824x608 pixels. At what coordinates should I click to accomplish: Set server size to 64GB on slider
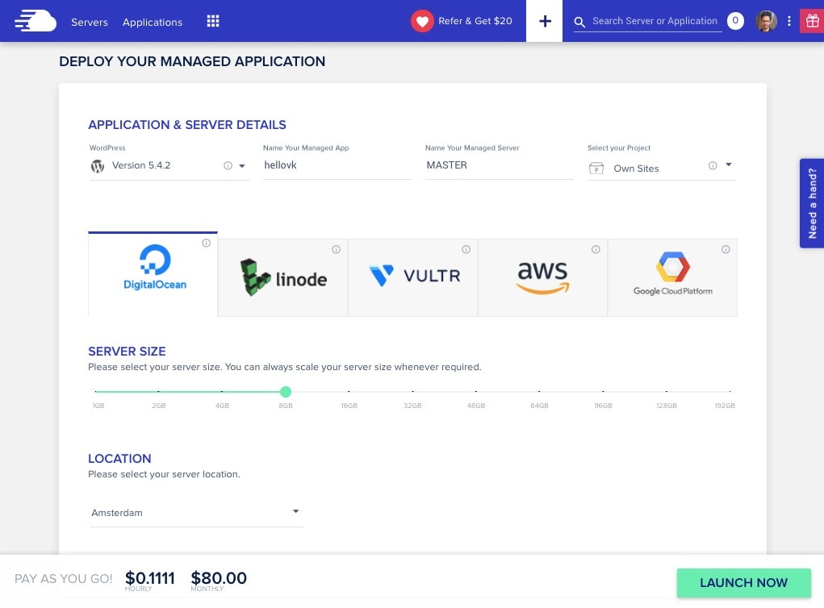pos(539,392)
